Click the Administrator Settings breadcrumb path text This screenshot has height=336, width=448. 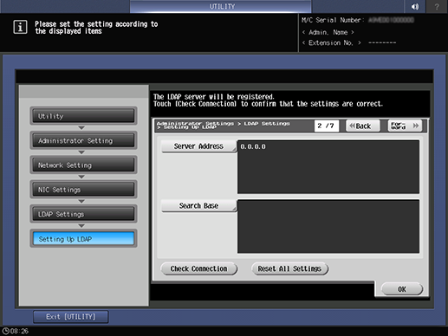click(223, 126)
